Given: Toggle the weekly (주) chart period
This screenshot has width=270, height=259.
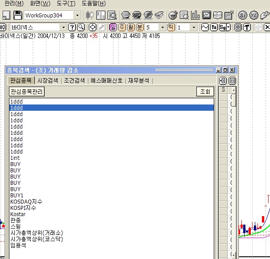Looking at the screenshot, I should (122, 27).
